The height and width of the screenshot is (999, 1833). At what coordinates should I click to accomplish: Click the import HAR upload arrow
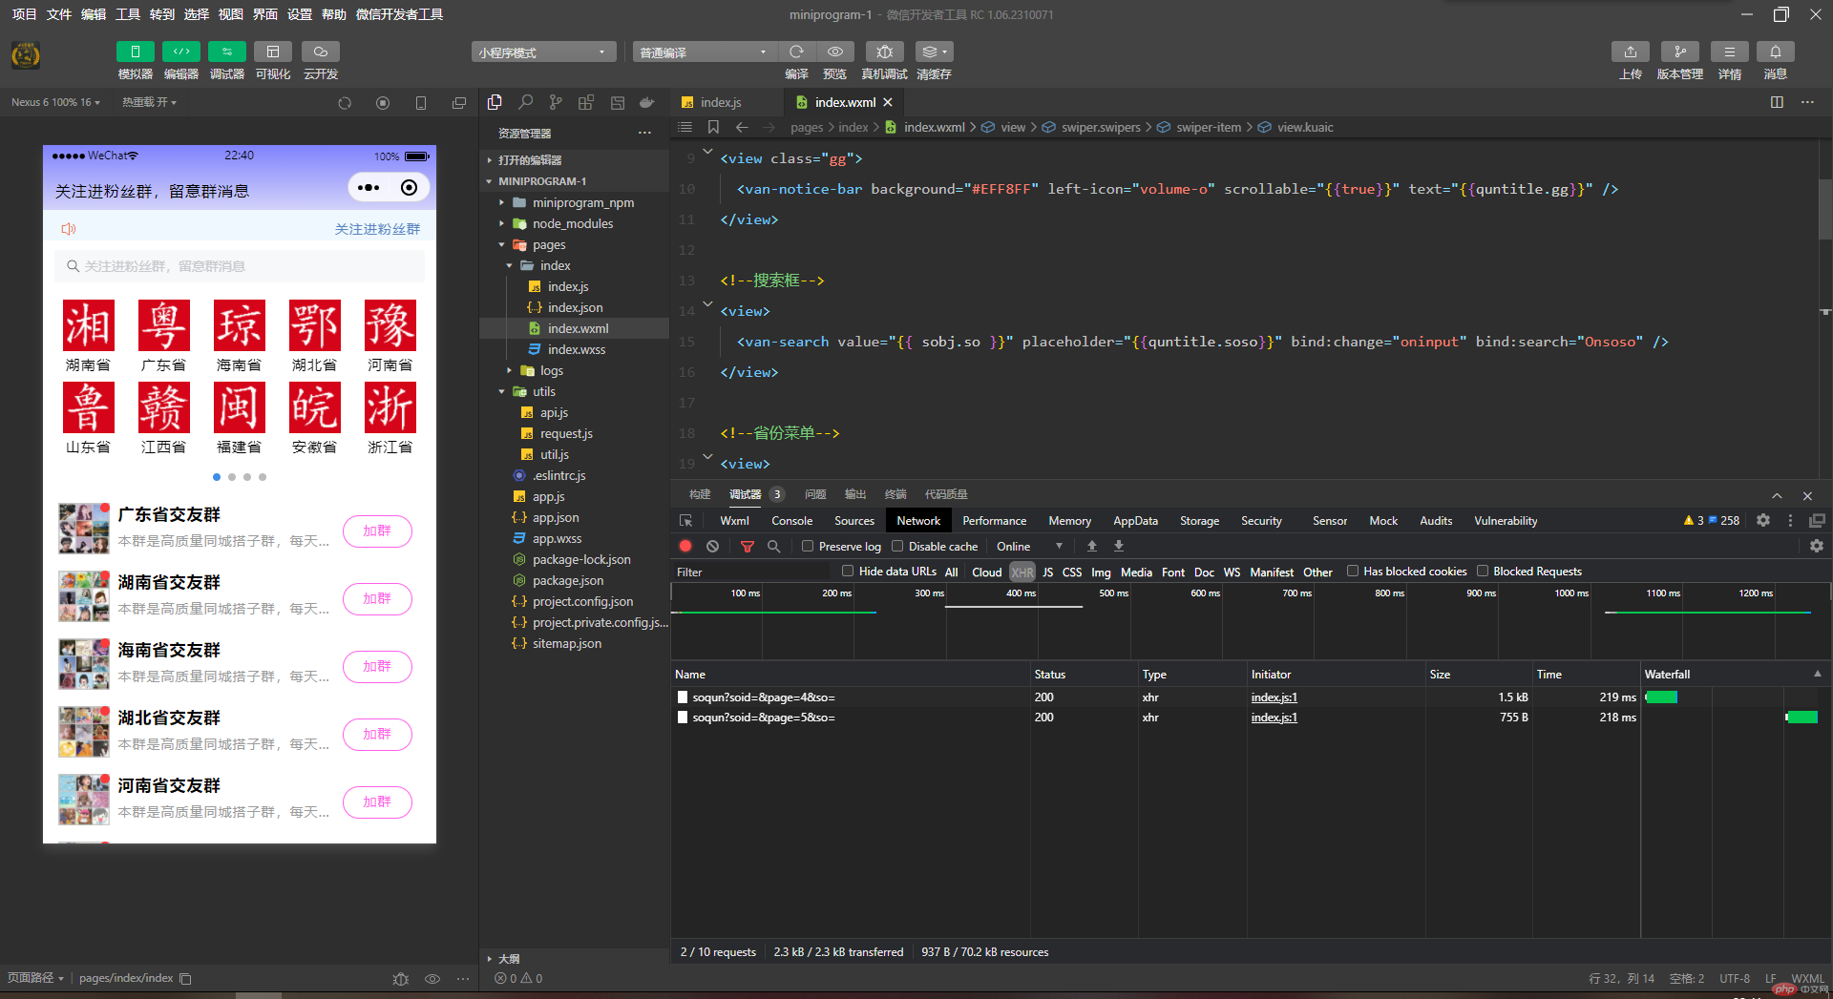pos(1092,547)
